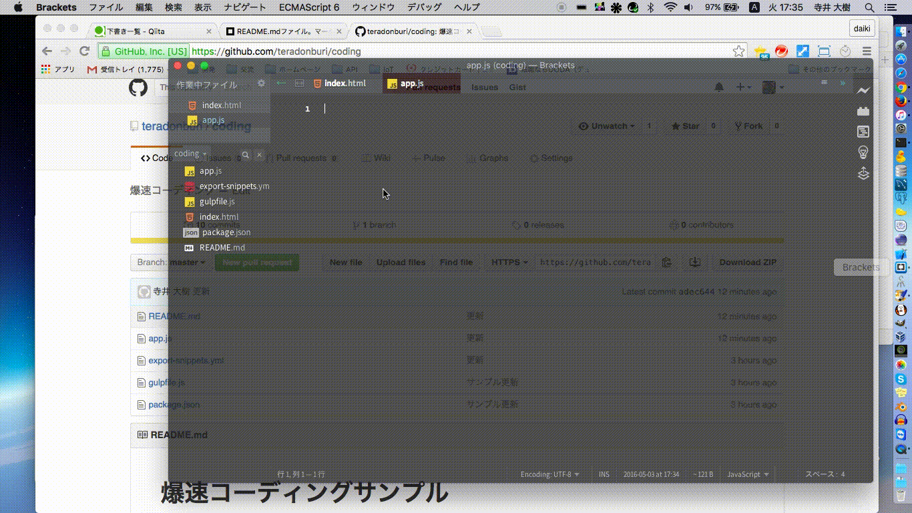The image size is (912, 513).
Task: Click Find file button on GitHub
Action: click(x=456, y=263)
